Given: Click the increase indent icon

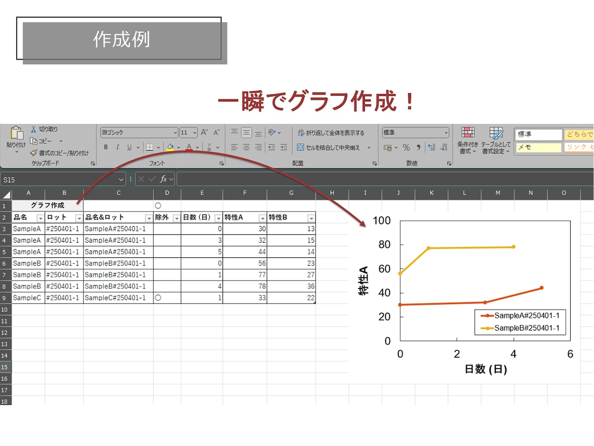Looking at the screenshot, I should tap(284, 147).
